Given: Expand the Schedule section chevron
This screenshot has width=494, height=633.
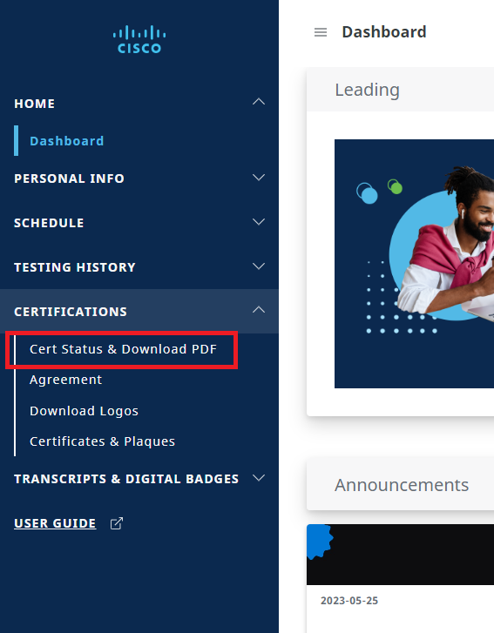Looking at the screenshot, I should (x=259, y=222).
